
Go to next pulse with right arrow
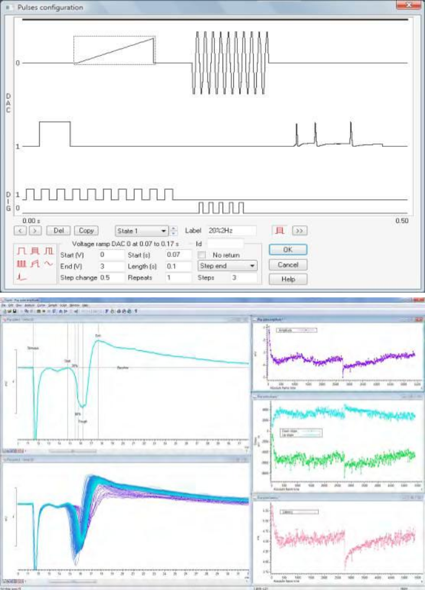(35, 231)
